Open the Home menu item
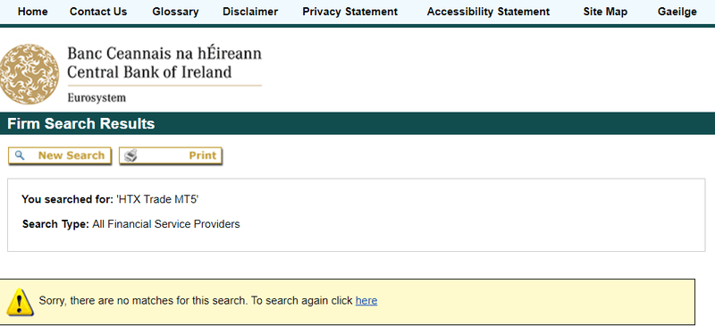 (32, 12)
